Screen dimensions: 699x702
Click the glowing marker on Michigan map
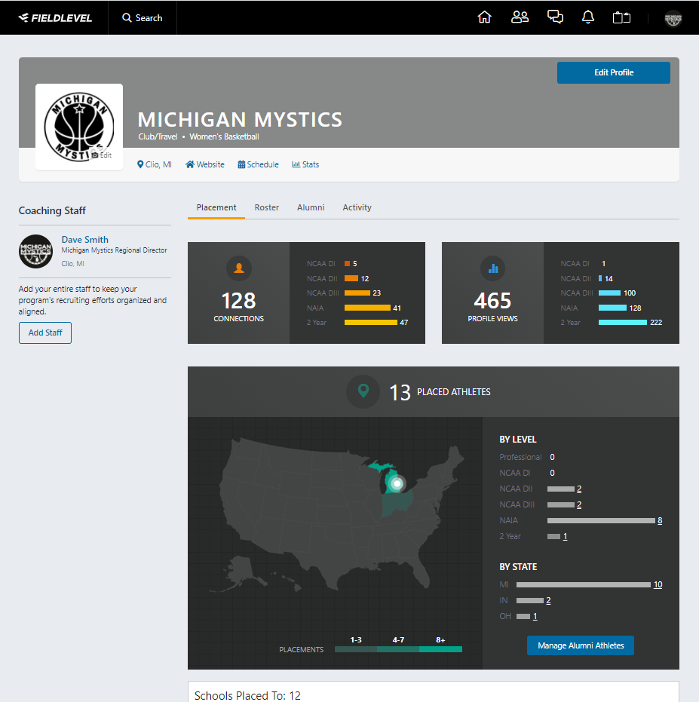pos(397,483)
